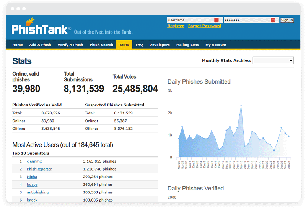Click the Forgot Password link
This screenshot has width=306, height=208.
tap(205, 26)
